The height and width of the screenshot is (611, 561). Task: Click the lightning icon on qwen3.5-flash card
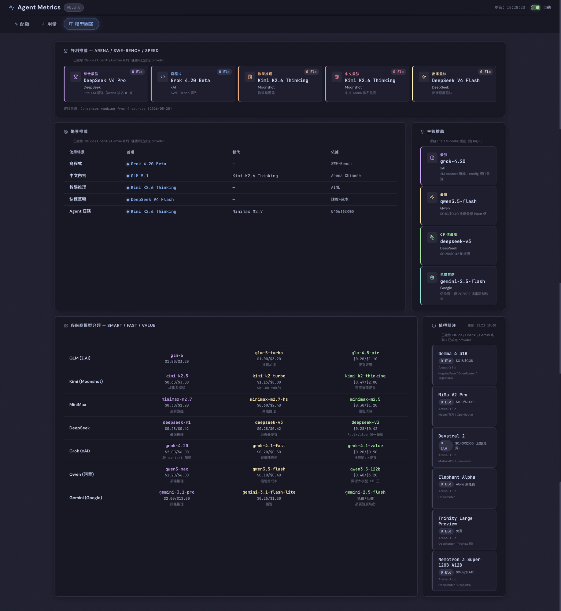click(x=432, y=197)
